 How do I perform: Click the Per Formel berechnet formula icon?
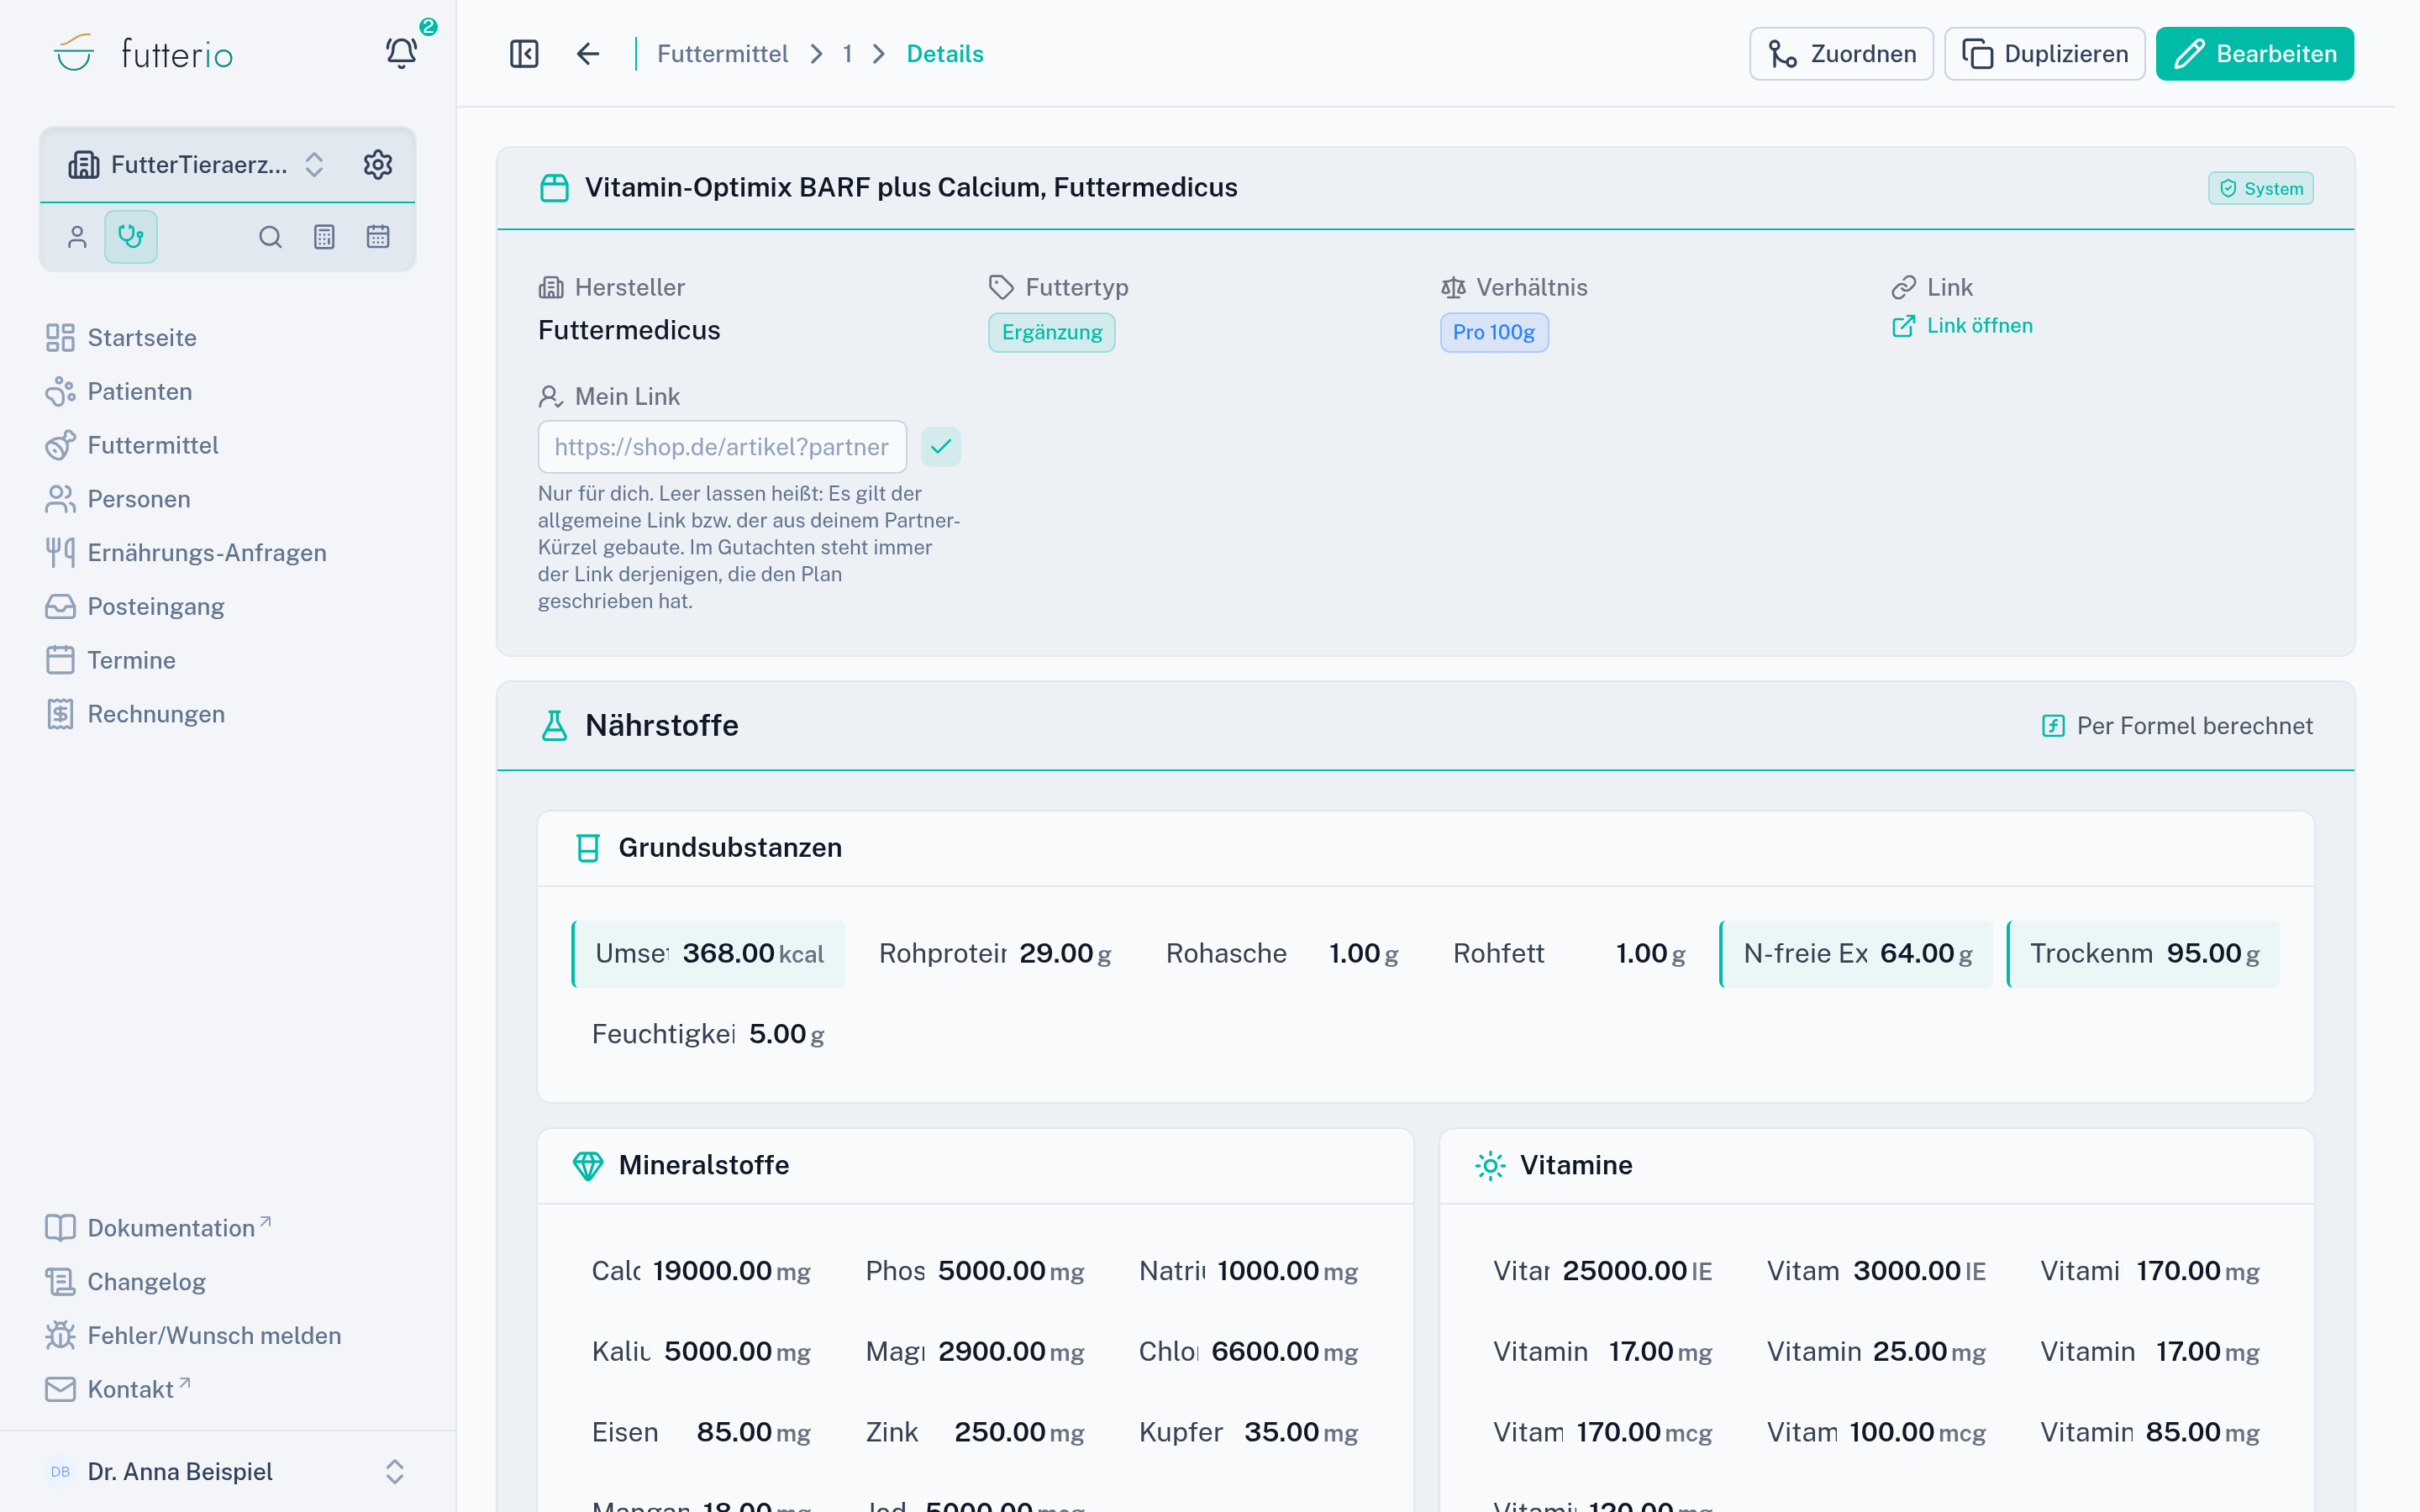pos(2053,726)
